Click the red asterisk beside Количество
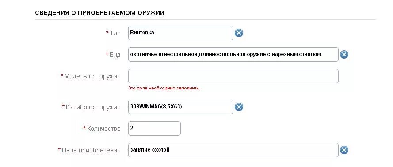The width and height of the screenshot is (393, 167). click(x=85, y=128)
